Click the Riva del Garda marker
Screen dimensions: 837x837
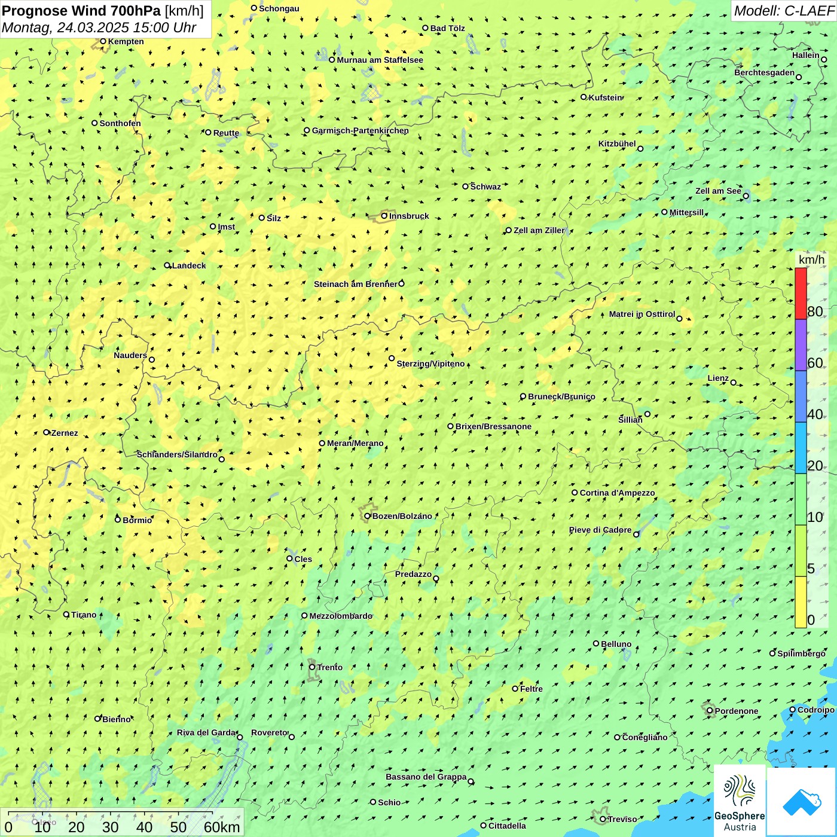click(240, 737)
